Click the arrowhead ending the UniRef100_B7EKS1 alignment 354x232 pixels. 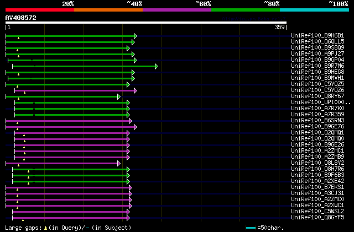click(131, 188)
